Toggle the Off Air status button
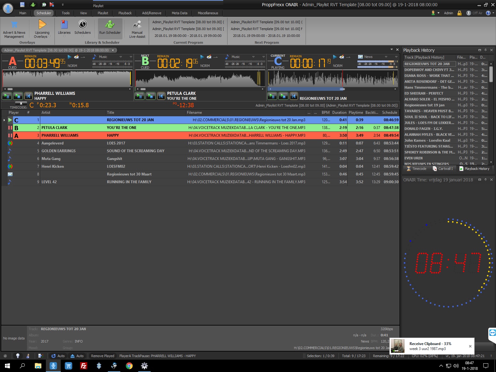The height and width of the screenshot is (372, 496). tap(474, 13)
